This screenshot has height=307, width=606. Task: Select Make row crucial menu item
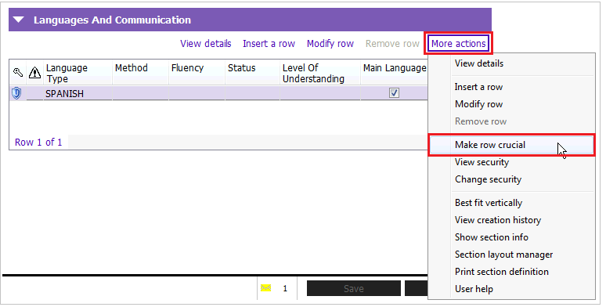click(x=511, y=145)
